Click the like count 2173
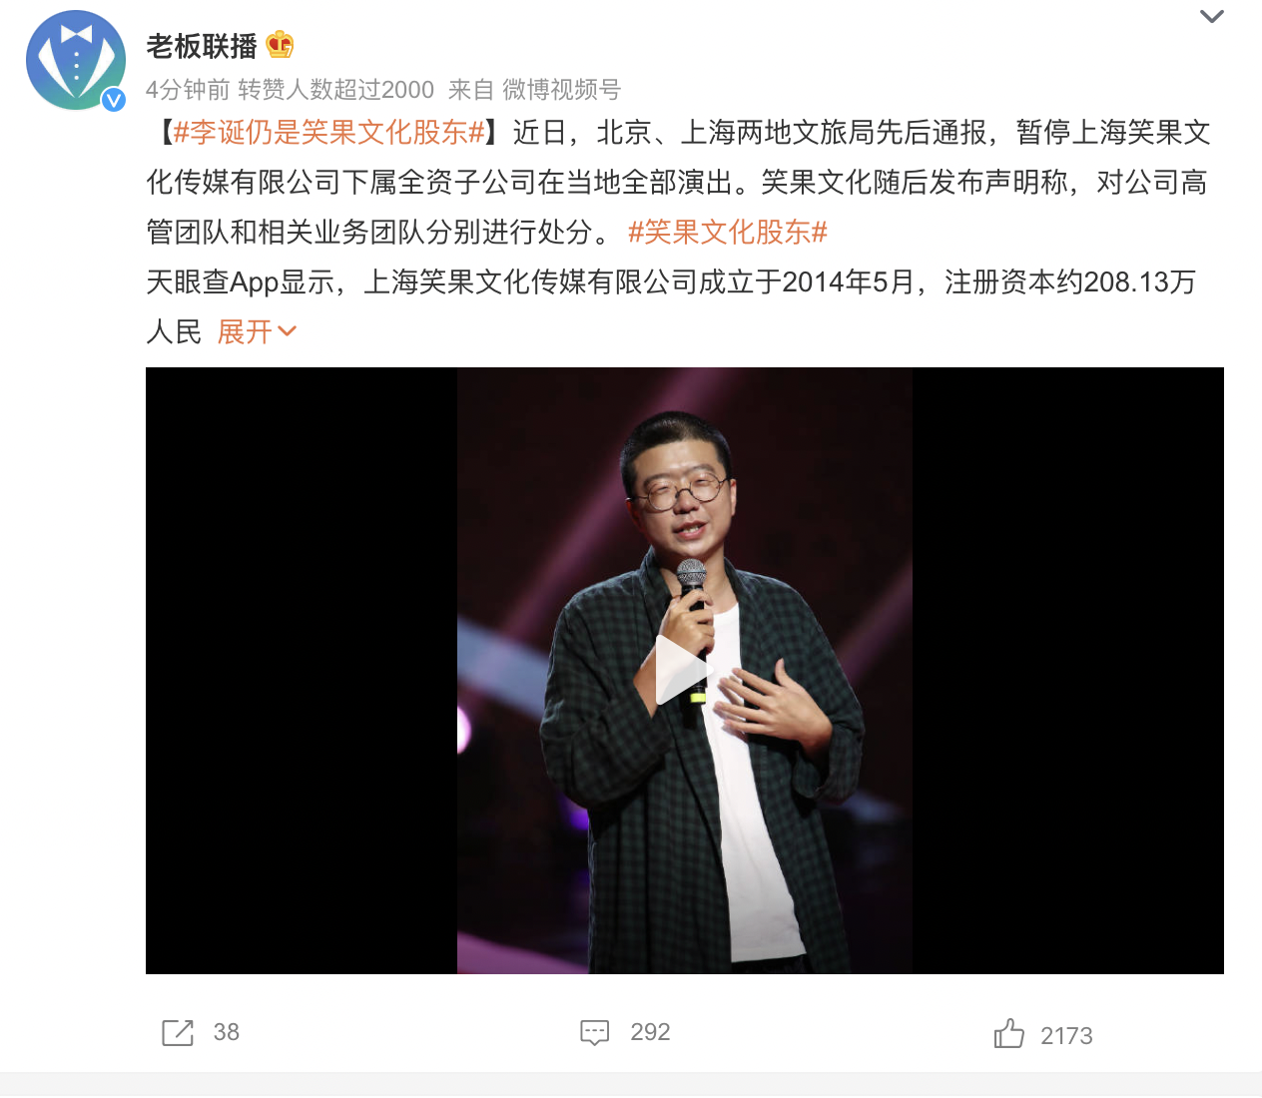The width and height of the screenshot is (1262, 1098). tap(1066, 1036)
